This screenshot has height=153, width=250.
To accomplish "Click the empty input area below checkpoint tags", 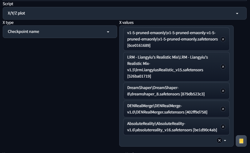I will point(169,141).
